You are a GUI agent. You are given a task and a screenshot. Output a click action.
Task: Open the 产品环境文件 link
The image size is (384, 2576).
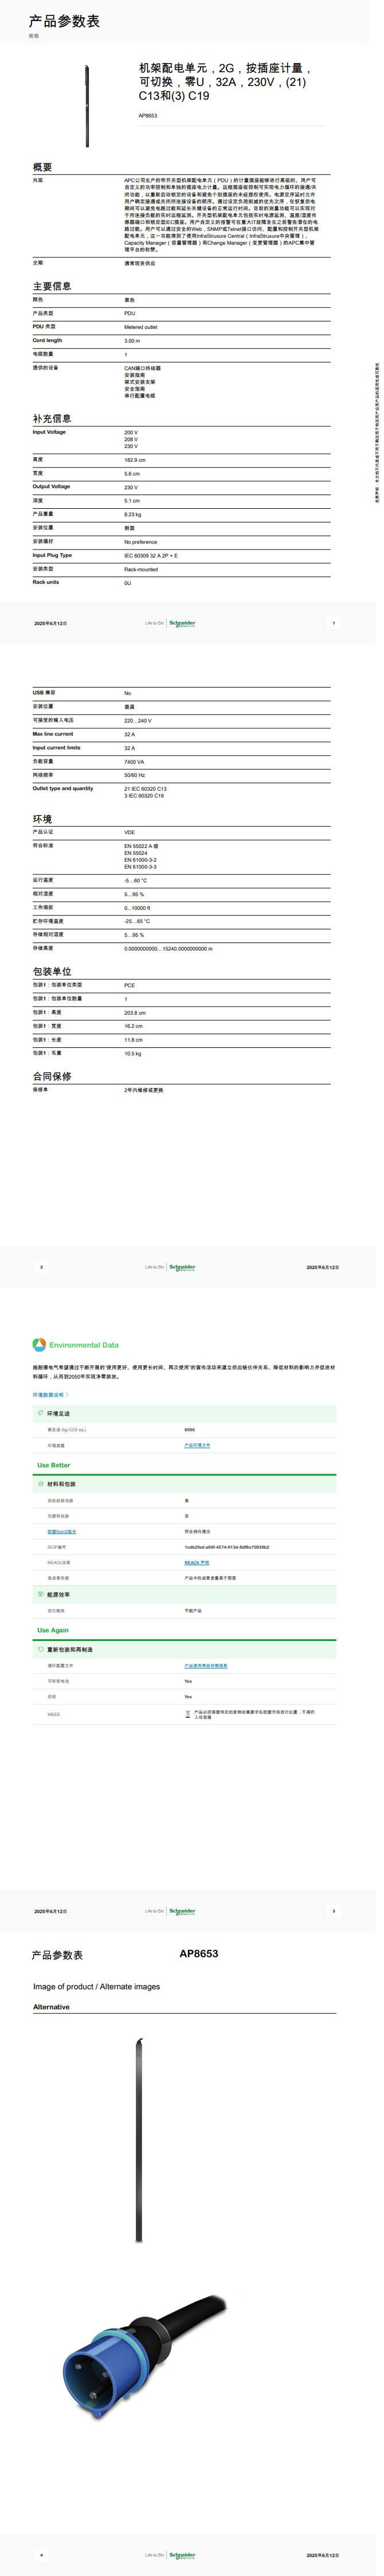click(x=197, y=1445)
